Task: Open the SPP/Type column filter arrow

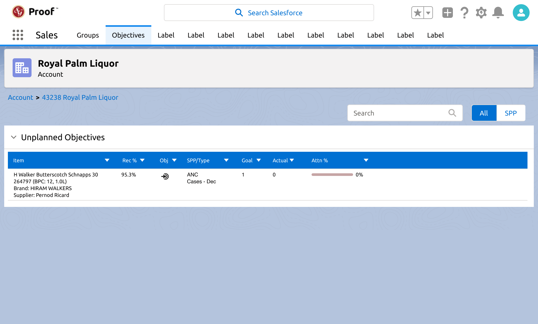Action: pos(226,160)
